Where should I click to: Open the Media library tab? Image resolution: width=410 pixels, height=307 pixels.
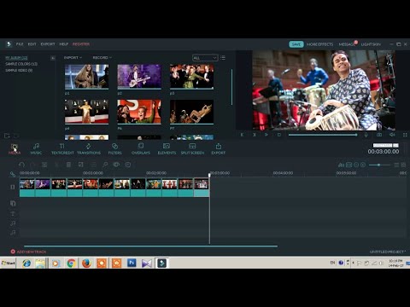point(15,148)
